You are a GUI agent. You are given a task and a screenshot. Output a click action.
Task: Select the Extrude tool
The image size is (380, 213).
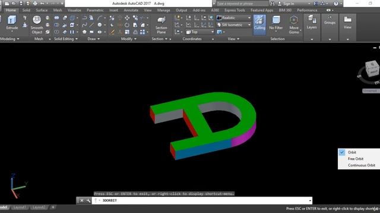12,22
